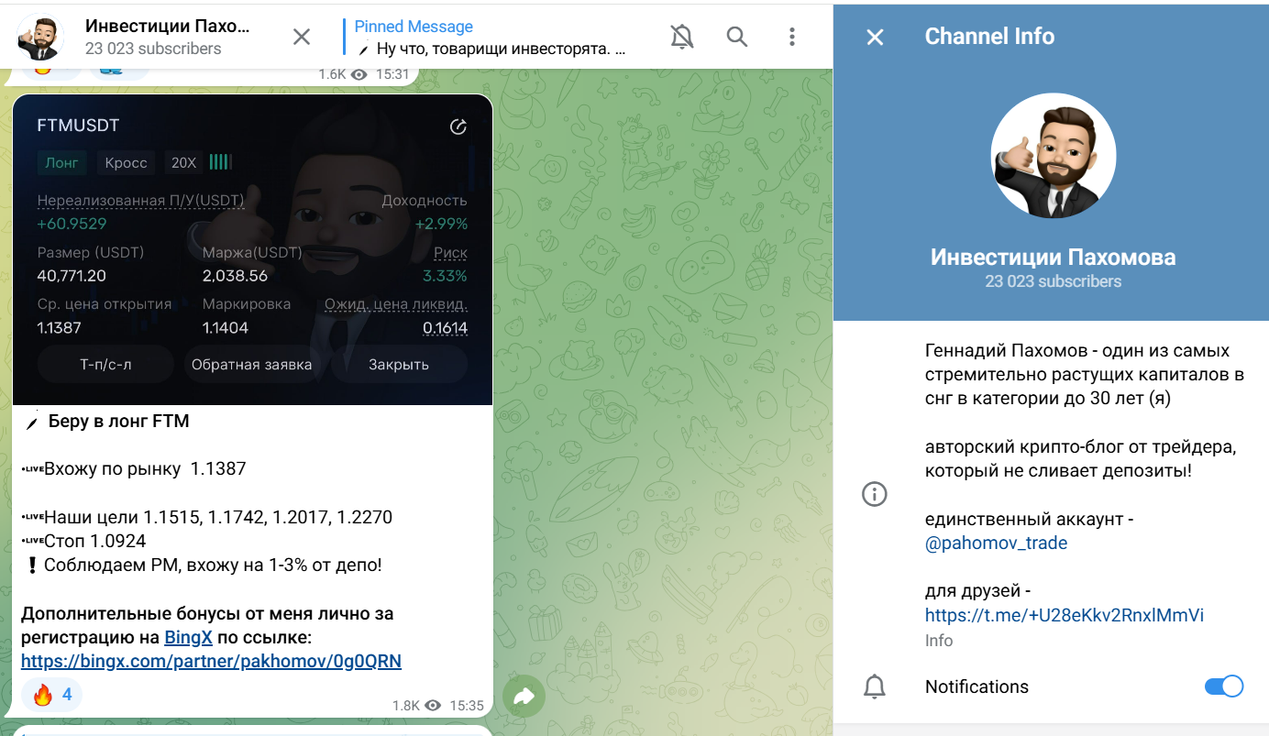Viewport: 1269px width, 736px height.
Task: Open the FTMUSDT trade screenshot image
Action: pyautogui.click(x=252, y=249)
